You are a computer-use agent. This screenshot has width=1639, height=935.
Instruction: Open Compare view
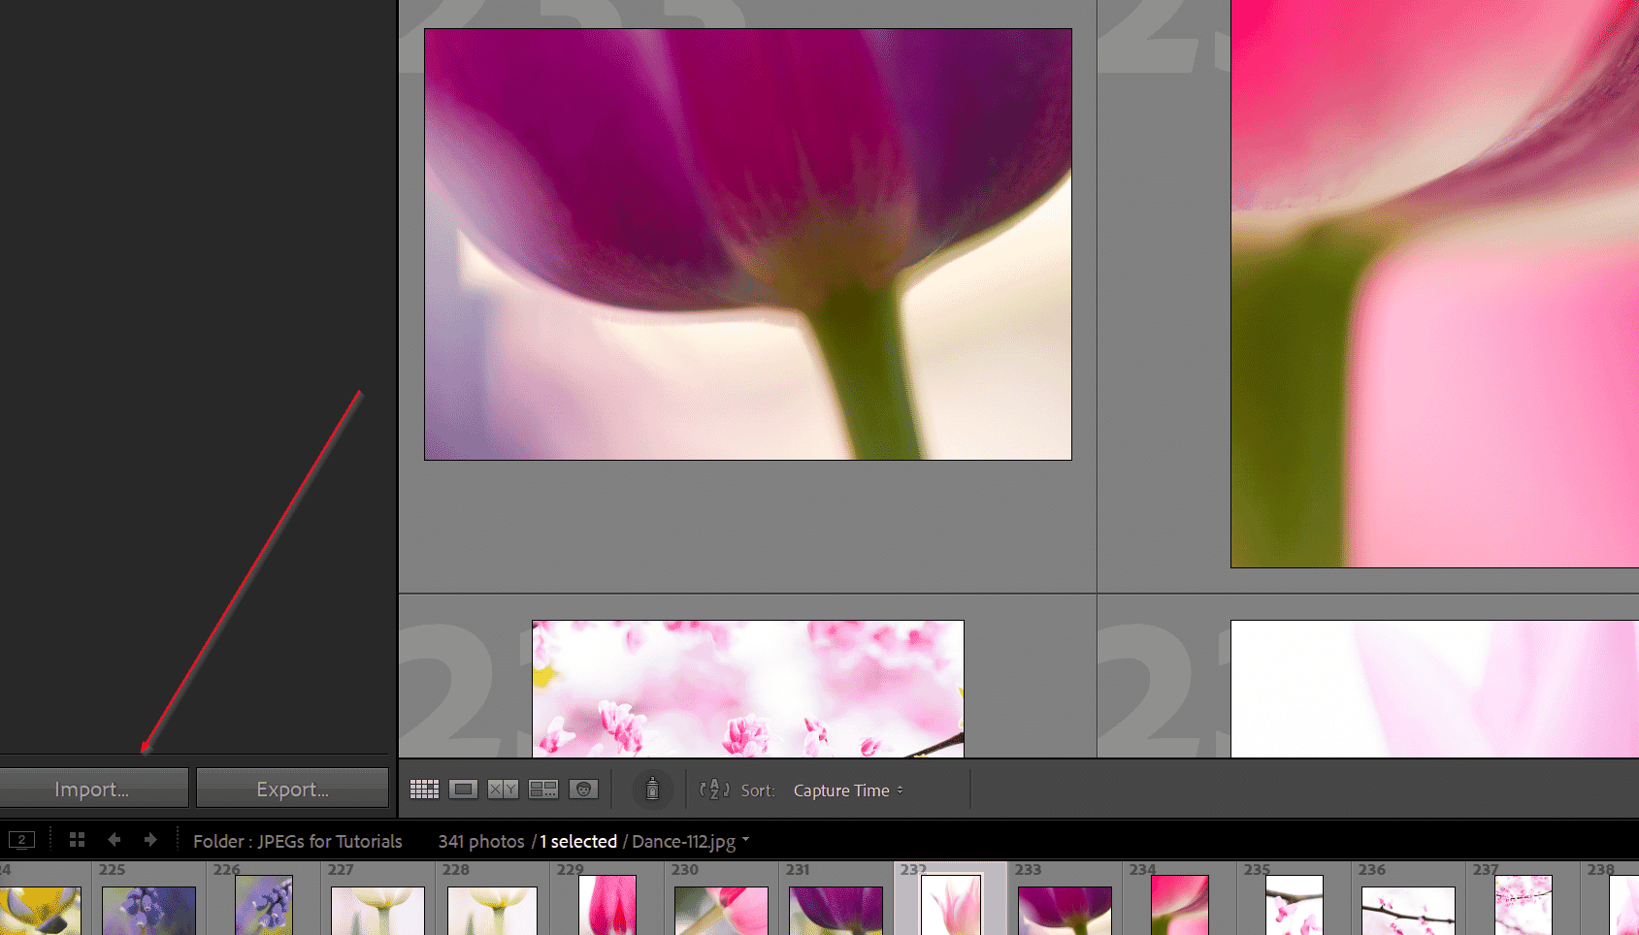coord(503,789)
